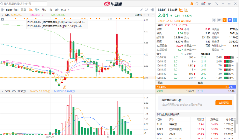This screenshot has height=139, width=239.
Task: Select 周K weekly candlestick tab
Action: (x=37, y=10)
